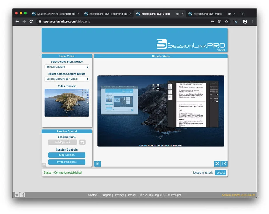Close the last SessionLinkPRO | Video tab
269x214 pixels.
click(x=235, y=14)
